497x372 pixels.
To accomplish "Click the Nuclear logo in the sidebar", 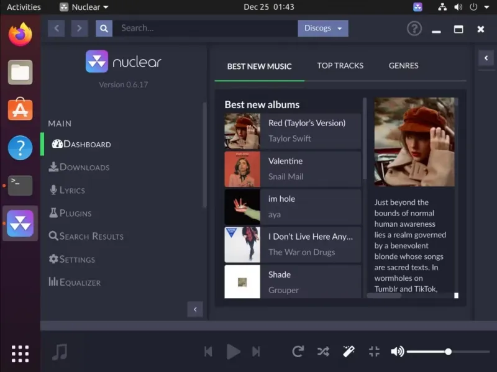I will click(123, 61).
